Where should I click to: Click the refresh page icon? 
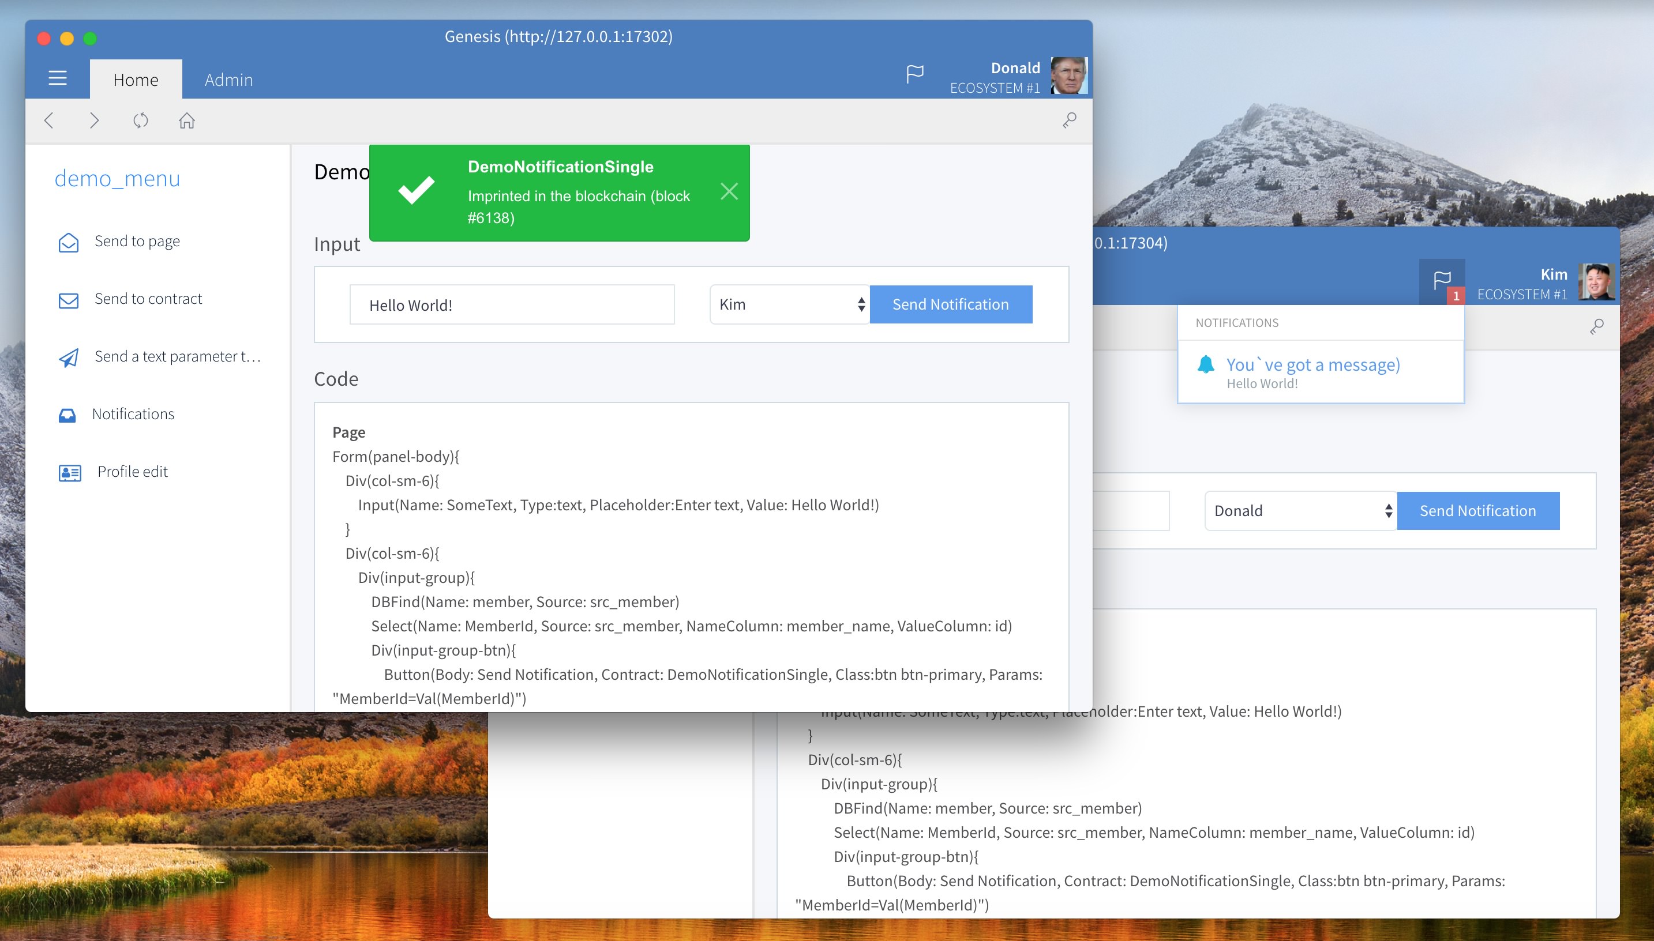[140, 120]
